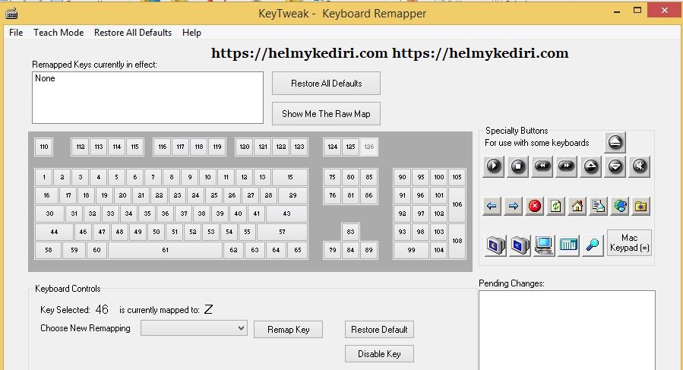Select key 61 spacebar on layout

pyautogui.click(x=166, y=250)
